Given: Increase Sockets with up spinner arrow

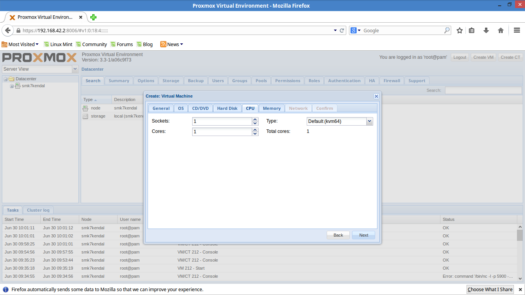Looking at the screenshot, I should pyautogui.click(x=255, y=119).
